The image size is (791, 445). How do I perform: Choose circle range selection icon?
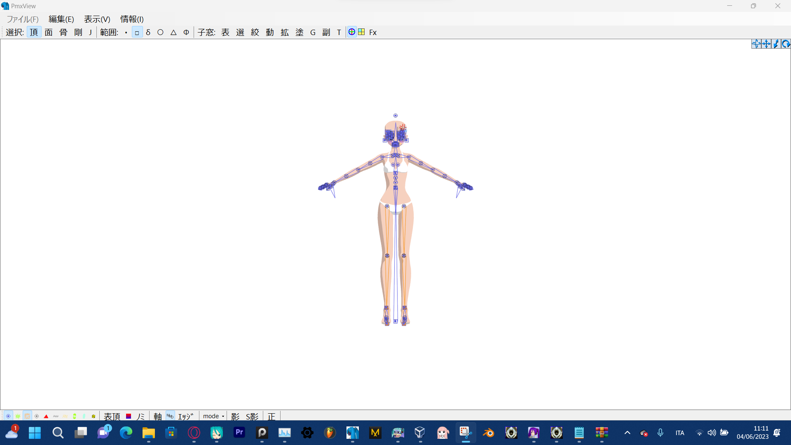coord(160,32)
